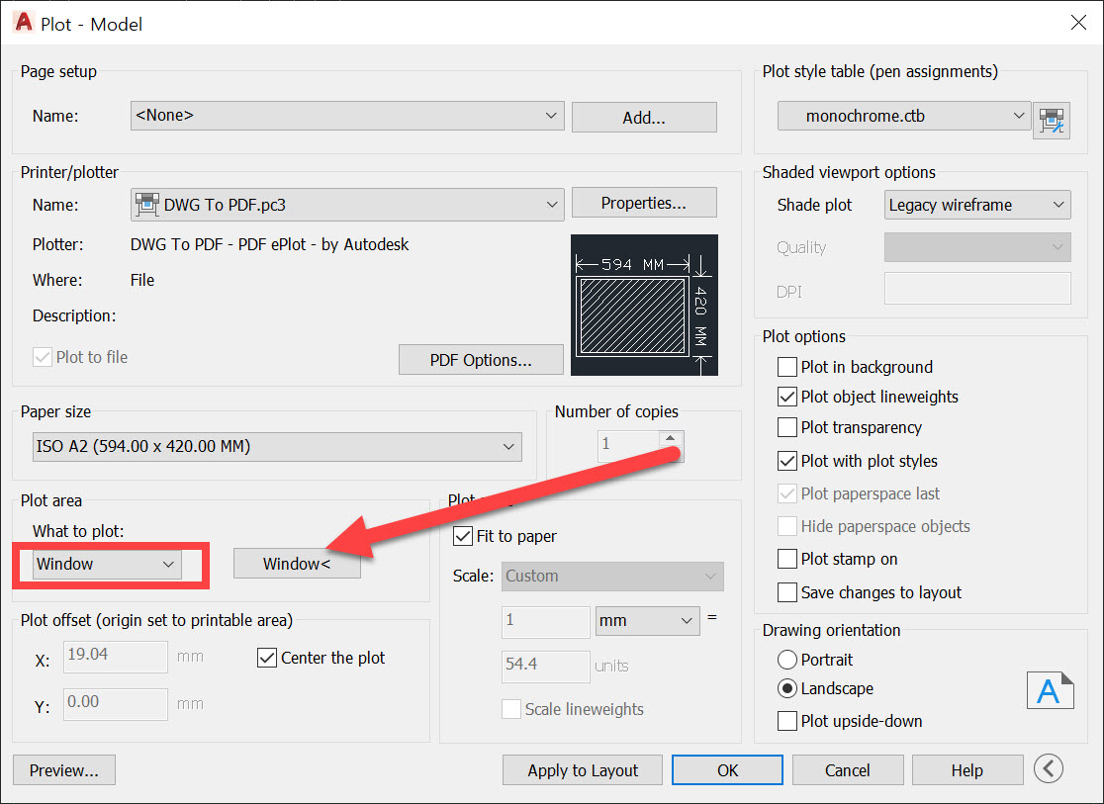
Task: Enable Plot upside-down checkbox
Action: coord(787,721)
